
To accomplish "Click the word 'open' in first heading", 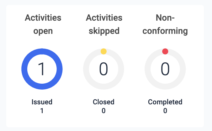I will (43, 31).
